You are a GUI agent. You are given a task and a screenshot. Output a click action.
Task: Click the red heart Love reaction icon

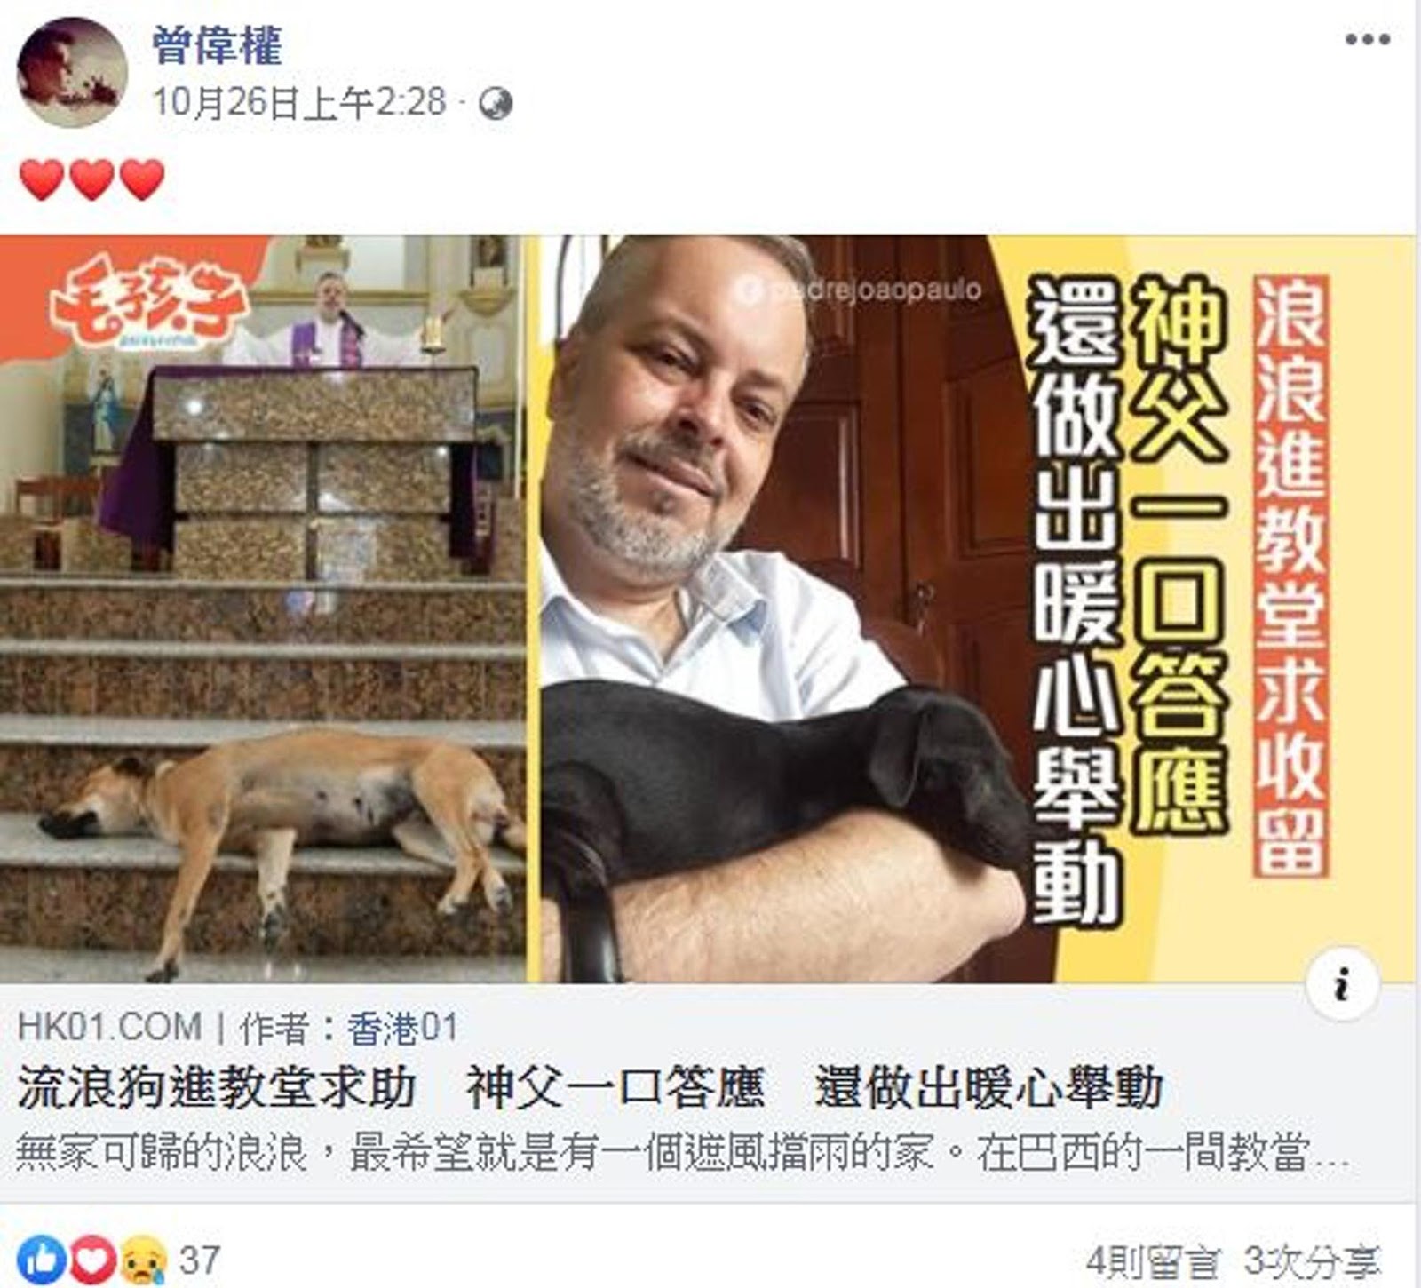pos(92,1259)
